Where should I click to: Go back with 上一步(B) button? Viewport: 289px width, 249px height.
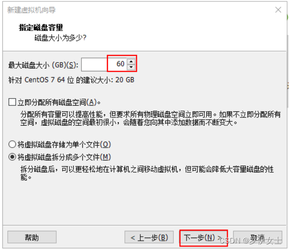pos(149,237)
